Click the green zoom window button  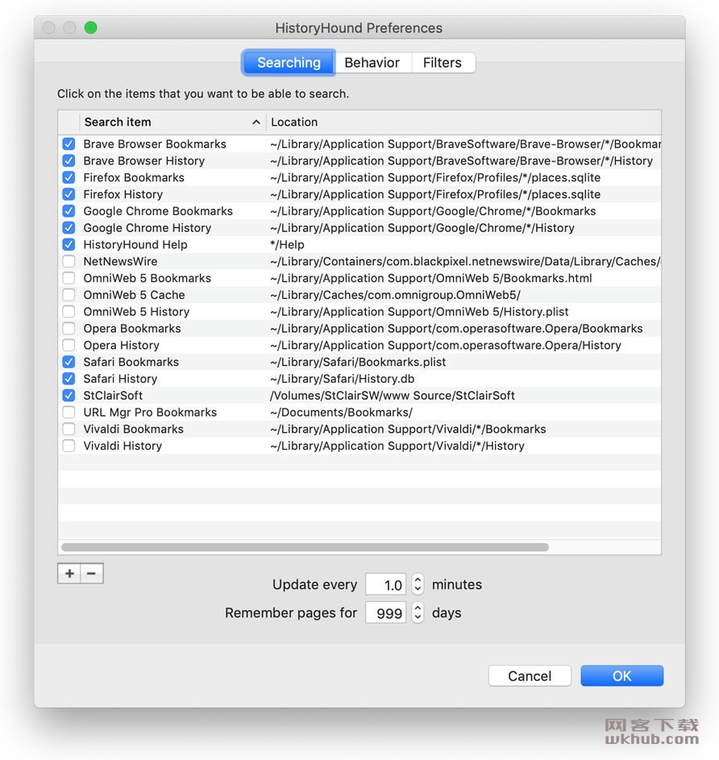pos(90,27)
